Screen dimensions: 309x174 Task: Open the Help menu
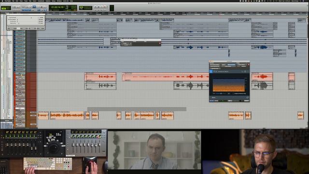coord(71,1)
